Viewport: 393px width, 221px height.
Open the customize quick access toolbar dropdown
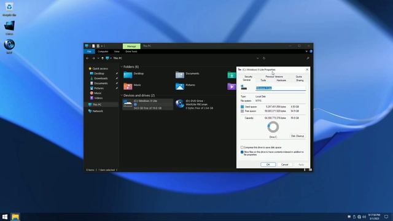(x=102, y=46)
